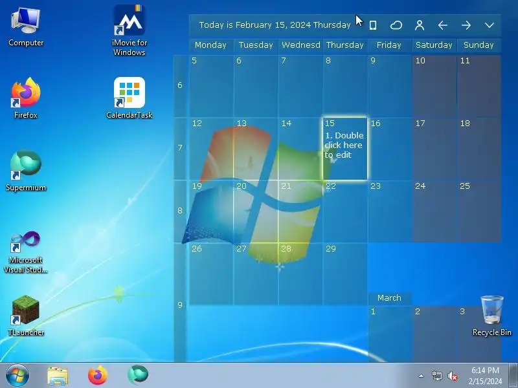Click Supermium in the taskbar
Image resolution: width=518 pixels, height=388 pixels.
tap(138, 375)
